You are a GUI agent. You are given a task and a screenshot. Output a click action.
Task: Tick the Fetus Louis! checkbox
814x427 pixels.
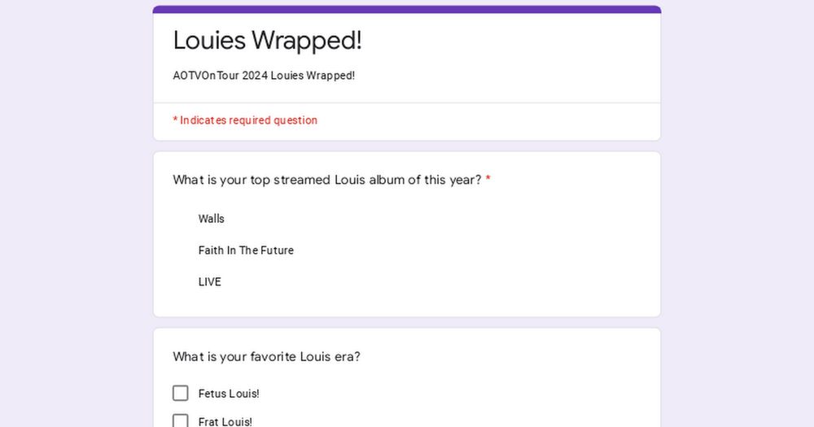pos(181,394)
